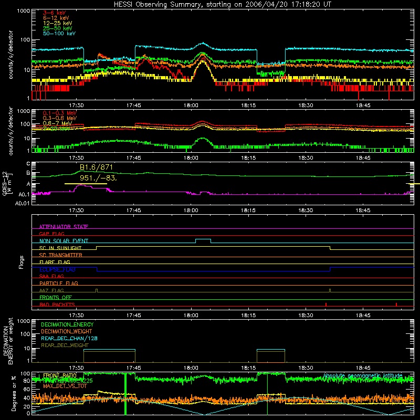Select the AAZ_FLAG label
420x420 pixels.
point(51,290)
